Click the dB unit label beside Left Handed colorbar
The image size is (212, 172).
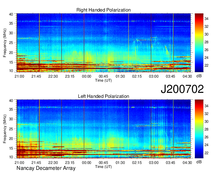pyautogui.click(x=199, y=162)
